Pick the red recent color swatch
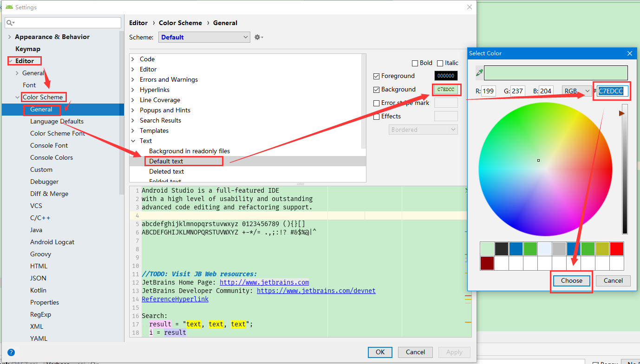 617,249
